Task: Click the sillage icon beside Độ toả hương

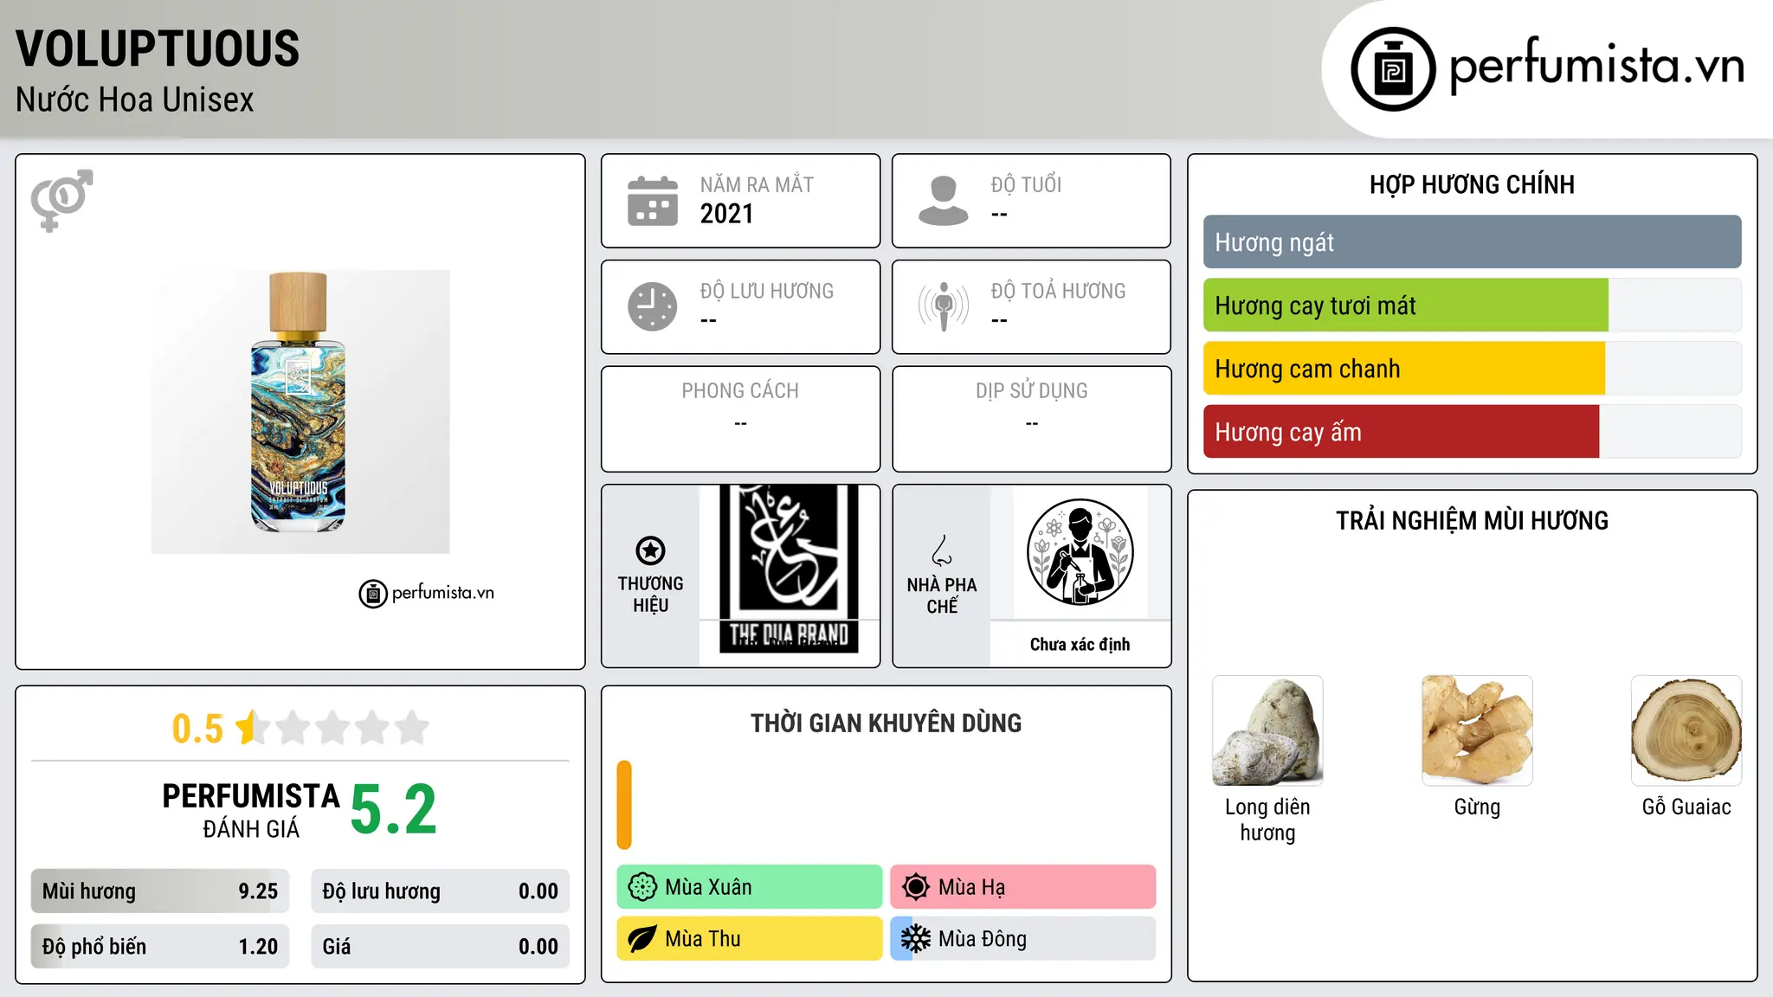Action: click(943, 306)
